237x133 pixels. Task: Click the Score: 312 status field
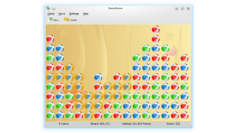[x=173, y=124]
